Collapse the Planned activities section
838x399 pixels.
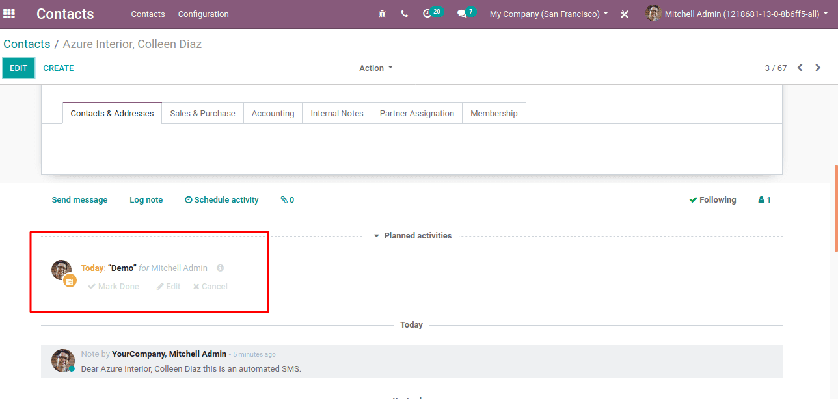[412, 236]
